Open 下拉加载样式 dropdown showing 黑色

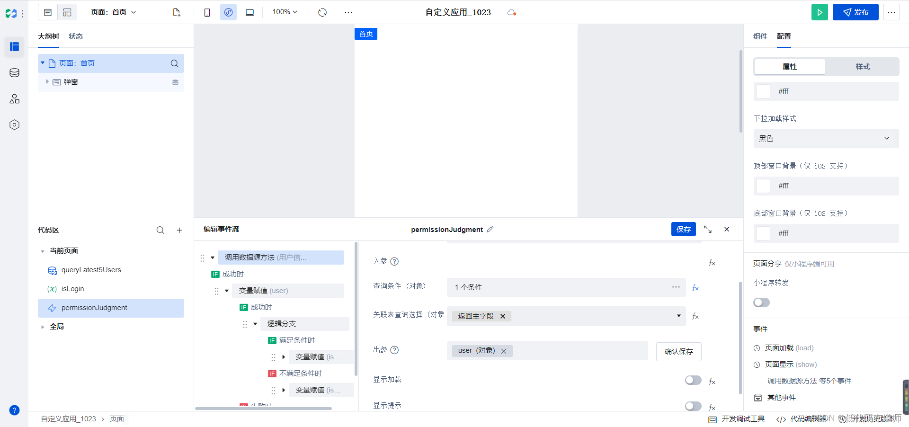(x=826, y=139)
